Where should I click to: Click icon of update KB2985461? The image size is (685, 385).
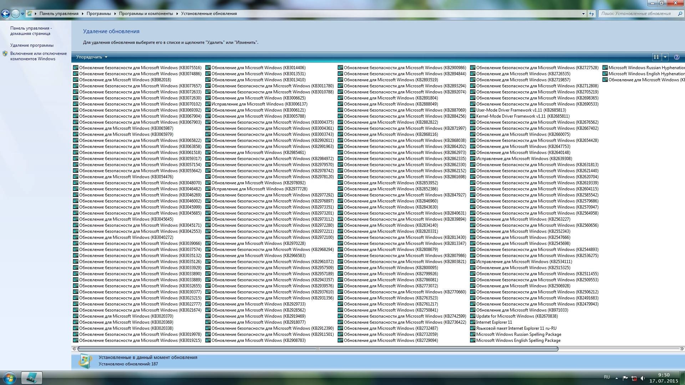(208, 153)
